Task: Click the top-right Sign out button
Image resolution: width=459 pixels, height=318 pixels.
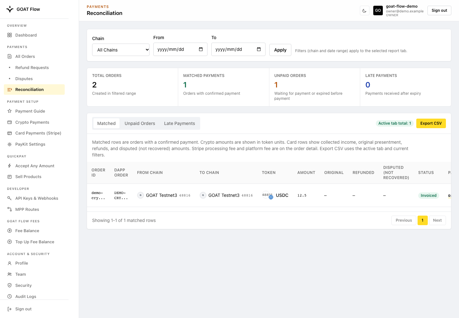Action: pyautogui.click(x=439, y=10)
